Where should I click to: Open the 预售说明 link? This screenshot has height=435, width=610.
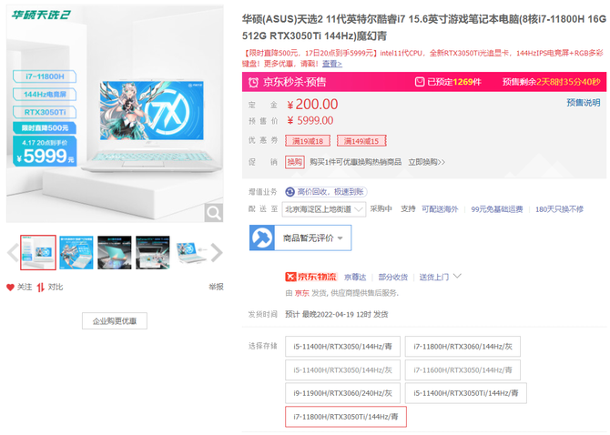coord(584,103)
